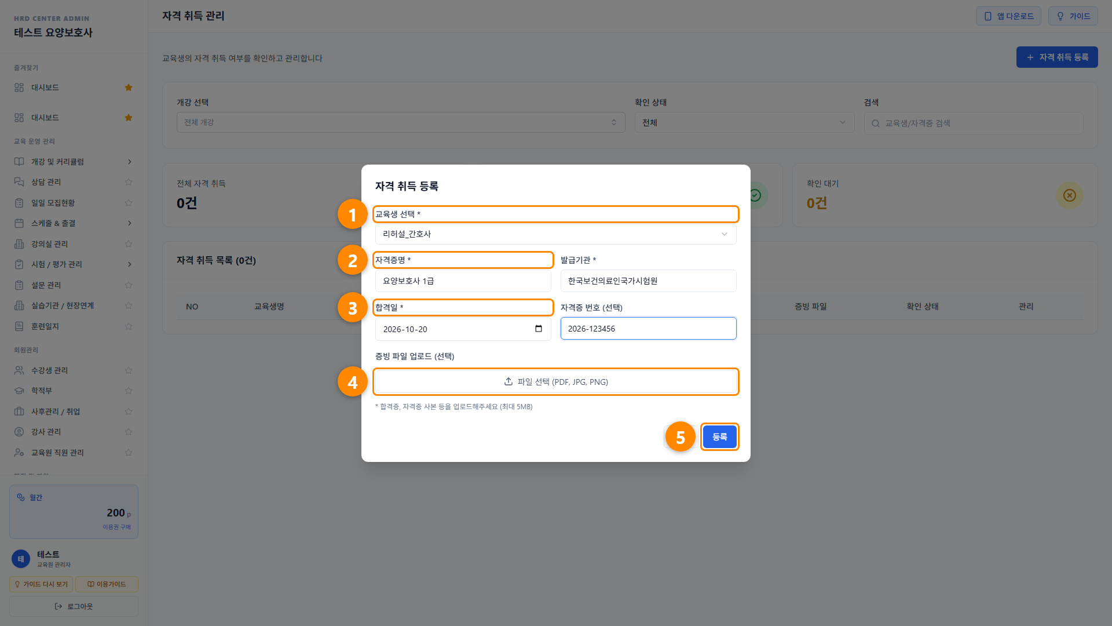Viewport: 1112px width, 626px height.
Task: Click the 실습기관 / 현장연계 building icon
Action: tap(19, 305)
